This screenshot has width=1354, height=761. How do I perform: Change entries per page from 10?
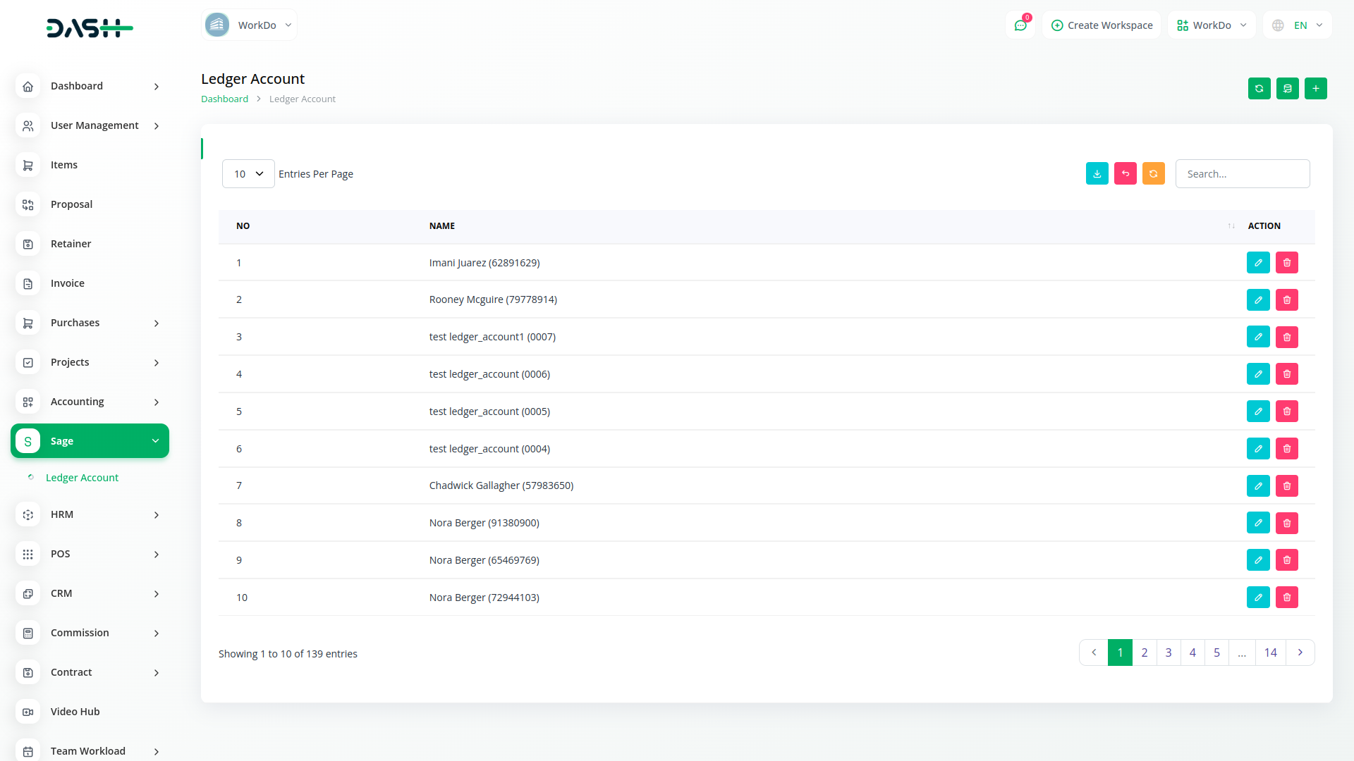pos(248,173)
